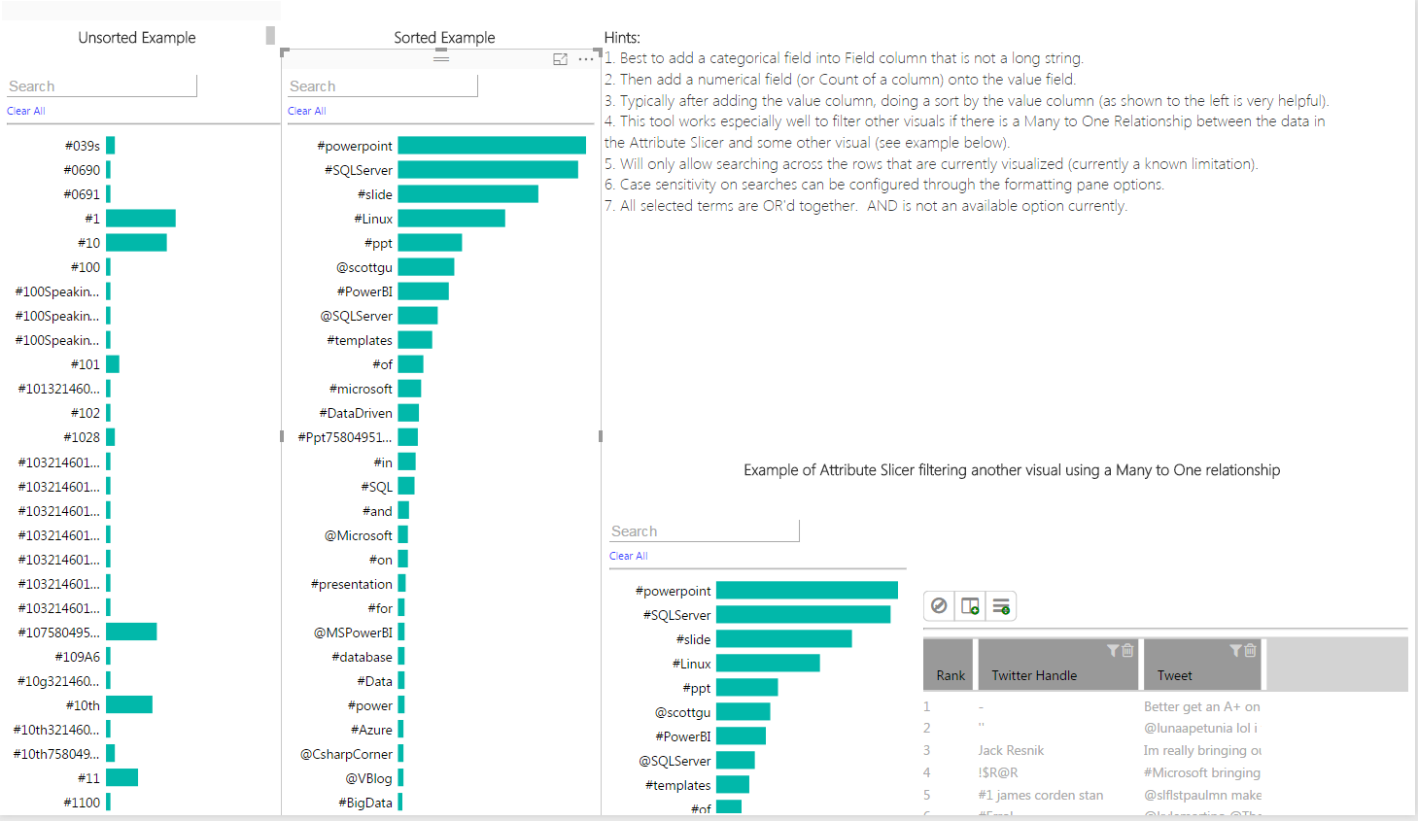
Task: Select #109A6 in the Unsorted Example slicer
Action: click(x=78, y=657)
